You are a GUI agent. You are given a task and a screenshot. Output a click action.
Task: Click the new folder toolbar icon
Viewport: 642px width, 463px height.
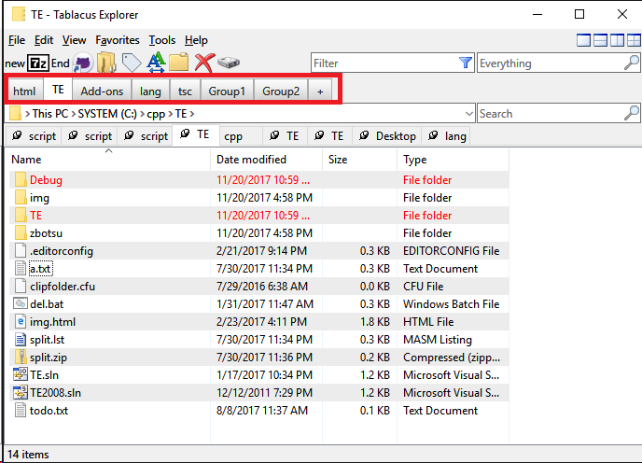pyautogui.click(x=179, y=63)
